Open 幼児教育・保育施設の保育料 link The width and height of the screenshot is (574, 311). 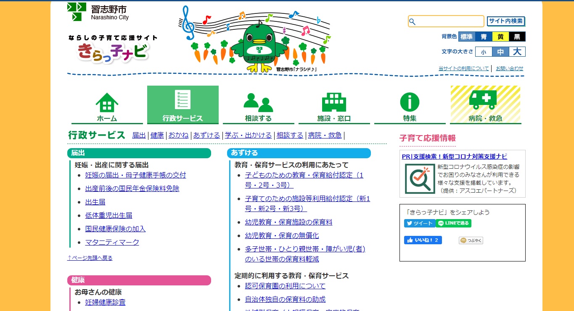288,222
